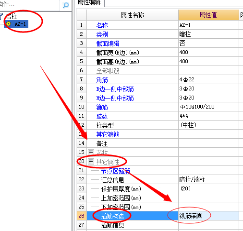Click the empty 插筋信息 value cell
243x231 pixels.
coord(208,225)
